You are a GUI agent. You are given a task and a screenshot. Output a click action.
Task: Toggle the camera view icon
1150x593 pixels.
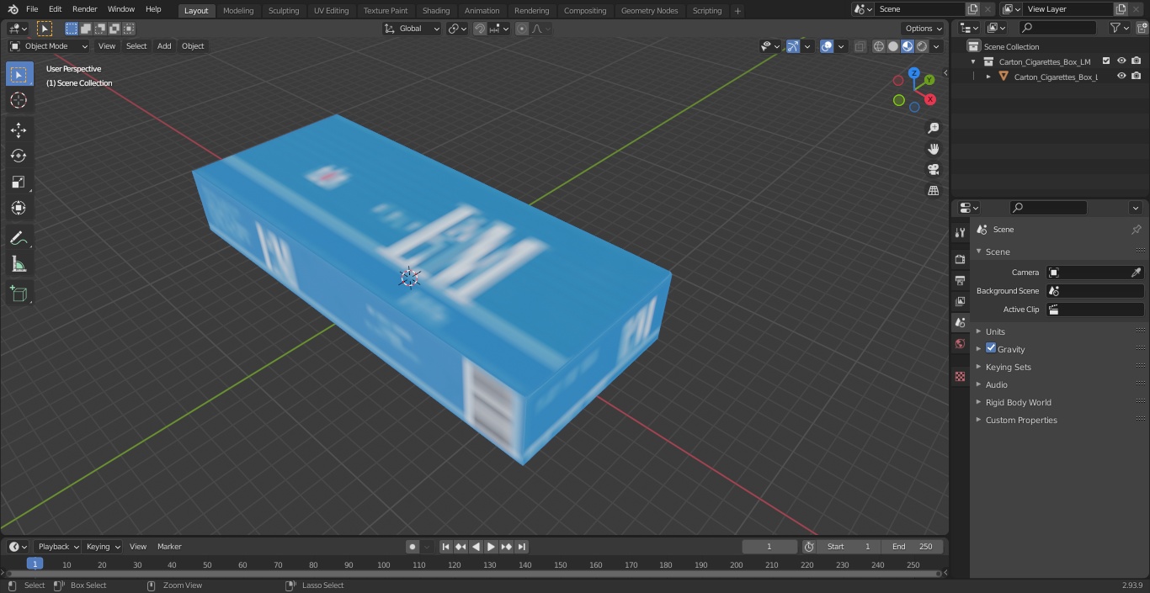pyautogui.click(x=933, y=170)
